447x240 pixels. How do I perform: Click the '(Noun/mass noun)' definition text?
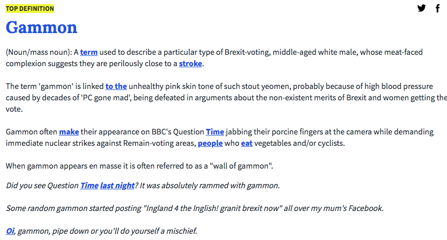38,52
